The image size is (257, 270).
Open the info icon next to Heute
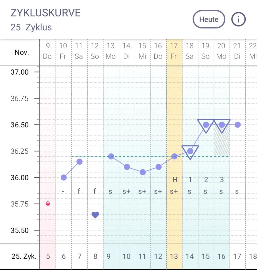(x=239, y=19)
